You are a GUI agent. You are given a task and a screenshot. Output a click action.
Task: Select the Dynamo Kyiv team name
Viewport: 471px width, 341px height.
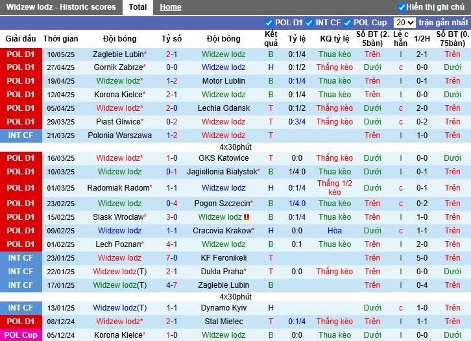click(x=223, y=308)
